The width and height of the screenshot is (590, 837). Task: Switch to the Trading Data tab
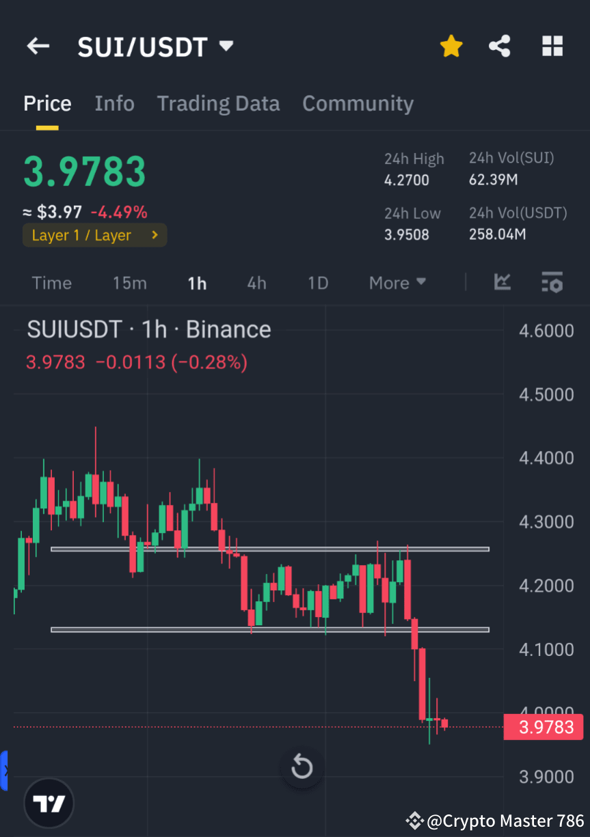click(218, 103)
